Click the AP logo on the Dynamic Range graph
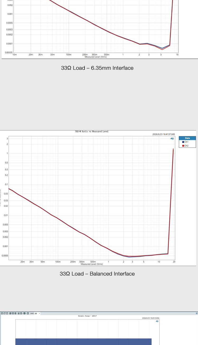 [x=157, y=321]
